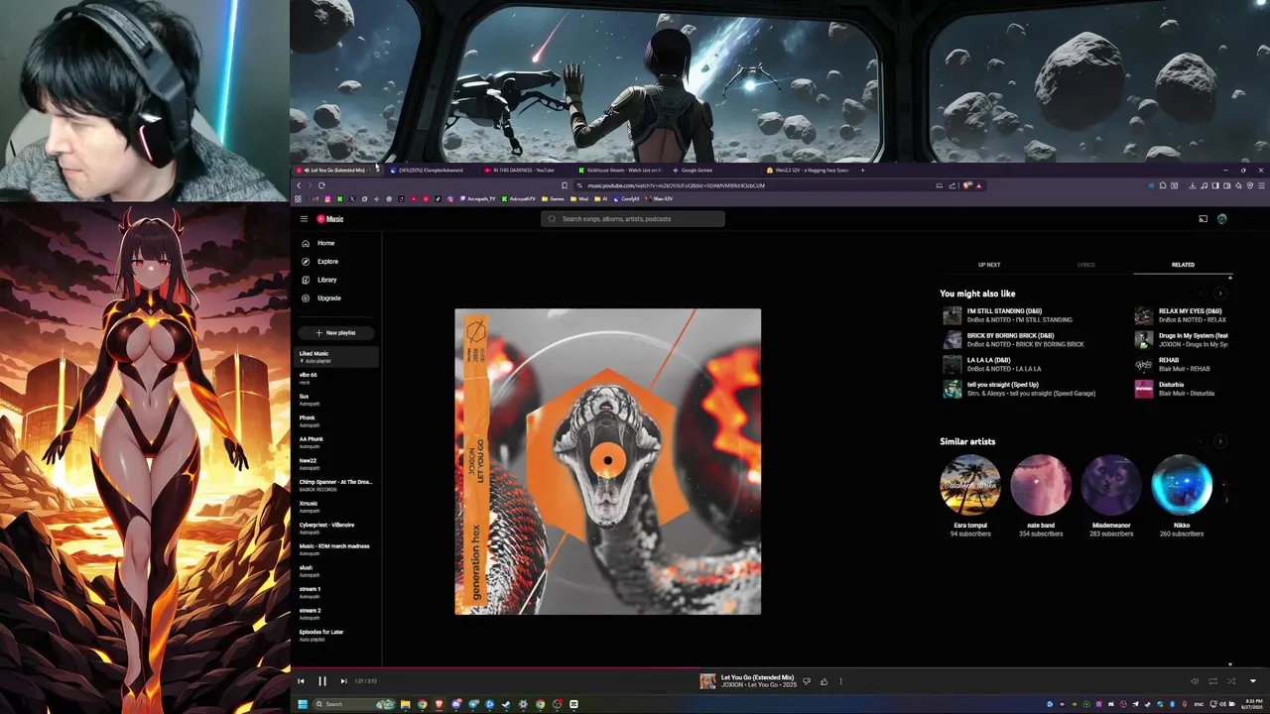Switch to the Wan2.2 S2V Hugging Face tab

[x=807, y=171]
